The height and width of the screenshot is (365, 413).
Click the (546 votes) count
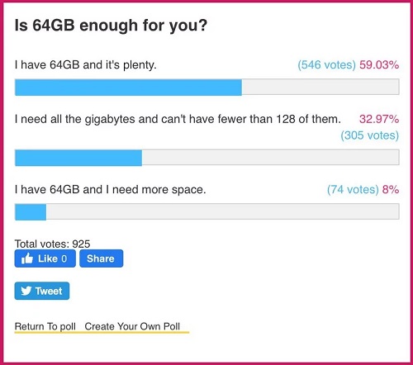(327, 65)
